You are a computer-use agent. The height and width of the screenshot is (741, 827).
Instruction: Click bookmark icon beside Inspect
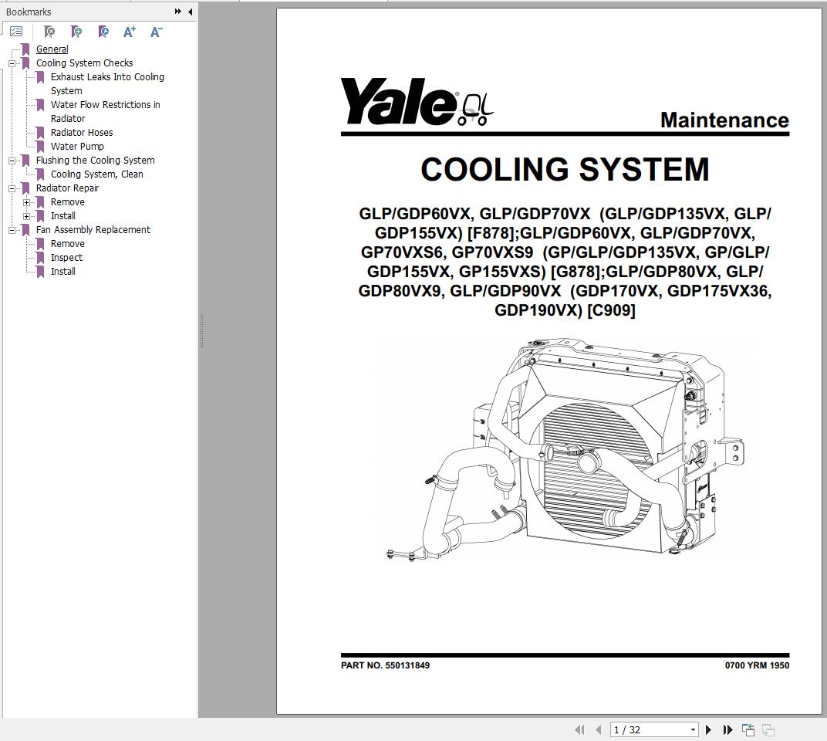40,258
